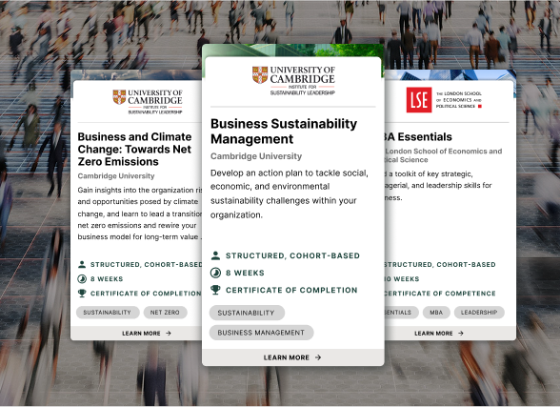The width and height of the screenshot is (560, 407).
Task: Click the University of Cambridge logo on the center card
Action: tap(293, 80)
